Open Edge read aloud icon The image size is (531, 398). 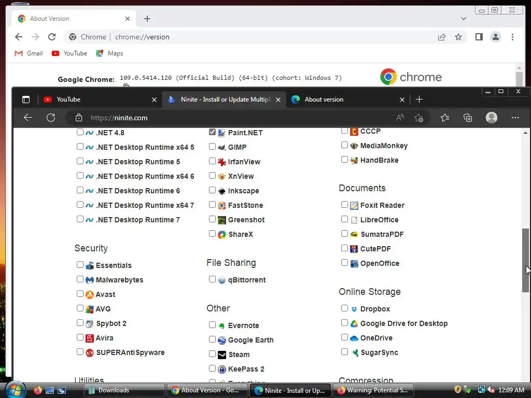[400, 118]
